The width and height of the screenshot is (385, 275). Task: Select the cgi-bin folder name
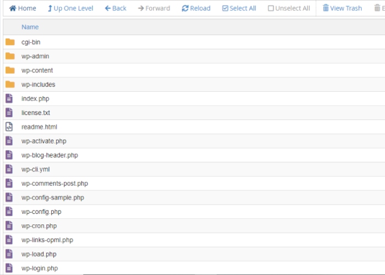click(31, 42)
